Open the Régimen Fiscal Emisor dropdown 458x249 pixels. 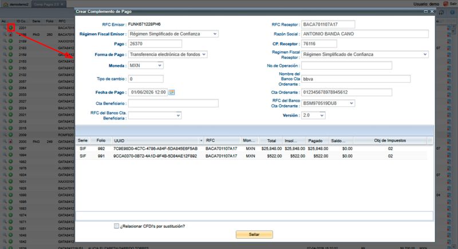click(215, 34)
